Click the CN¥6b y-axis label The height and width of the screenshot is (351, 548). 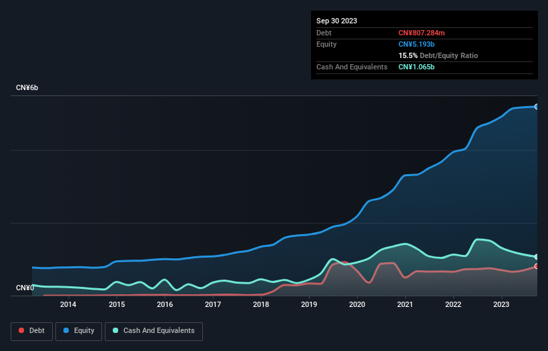click(27, 87)
